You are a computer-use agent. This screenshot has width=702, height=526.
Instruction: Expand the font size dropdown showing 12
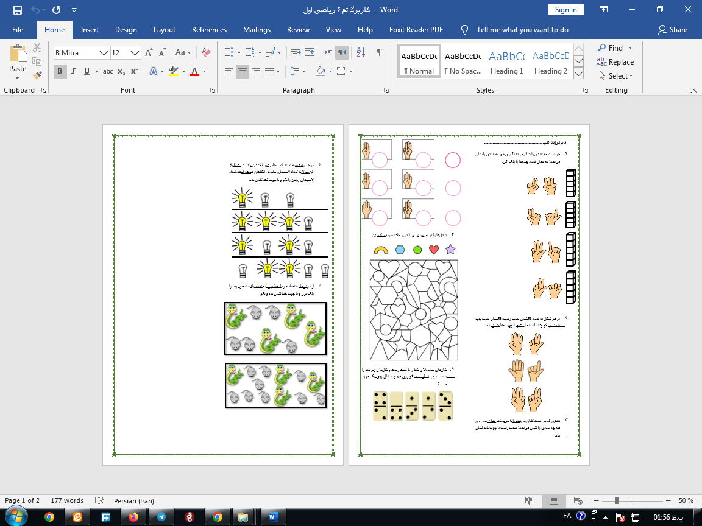(135, 53)
